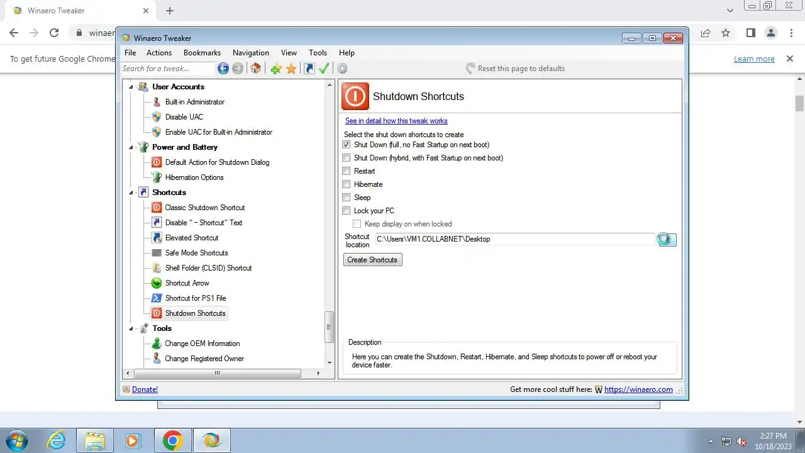Image resolution: width=805 pixels, height=453 pixels.
Task: Enable the Sleep shortcut checkbox
Action: 346,198
